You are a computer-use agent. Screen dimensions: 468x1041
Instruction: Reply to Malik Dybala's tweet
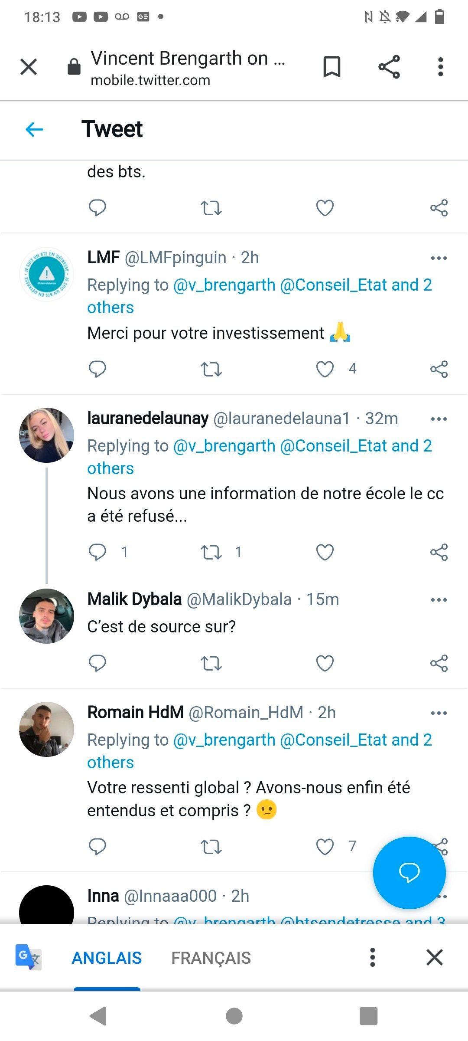97,663
